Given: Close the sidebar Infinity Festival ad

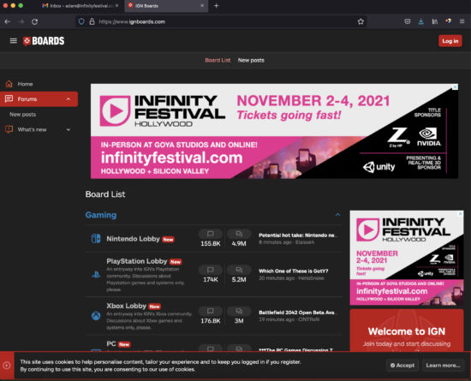Looking at the screenshot, I should pos(460,213).
